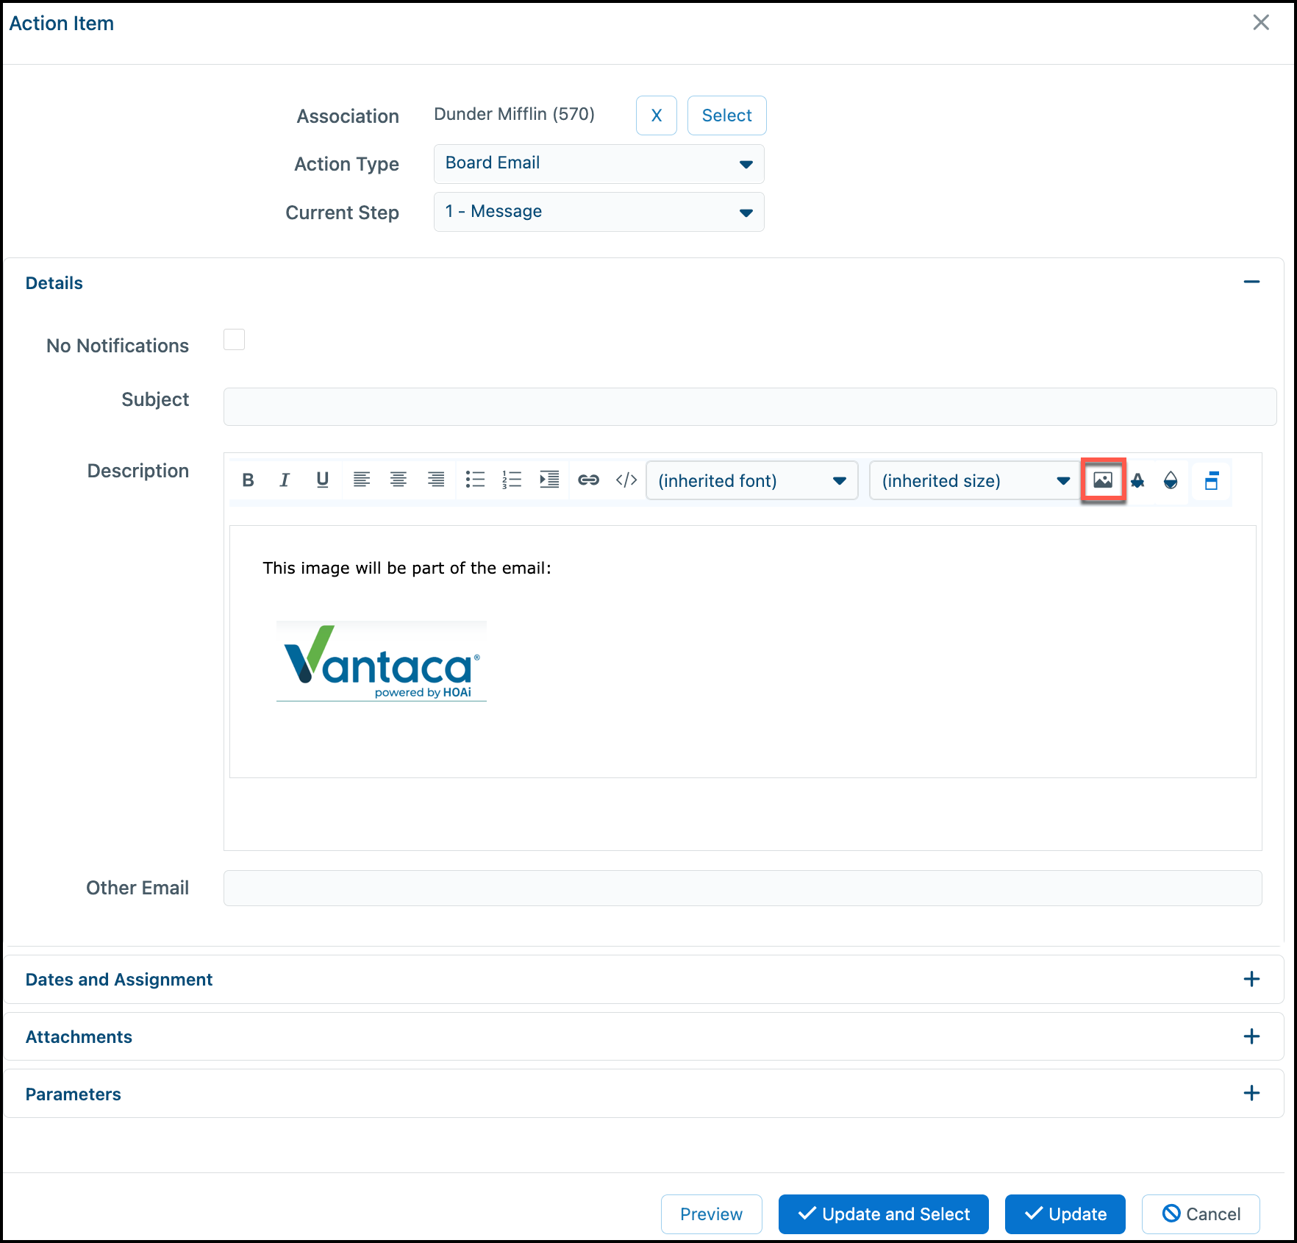The height and width of the screenshot is (1243, 1297).
Task: Open the Current Step dropdown
Action: 599,212
